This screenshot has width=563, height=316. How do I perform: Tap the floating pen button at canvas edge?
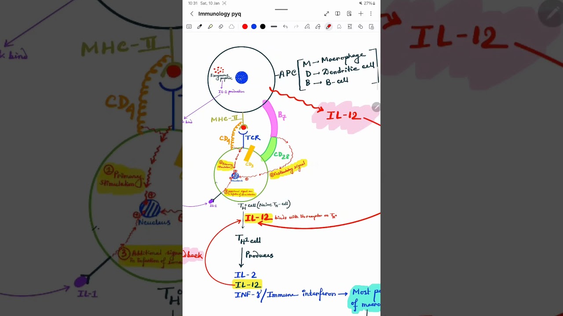point(376,107)
